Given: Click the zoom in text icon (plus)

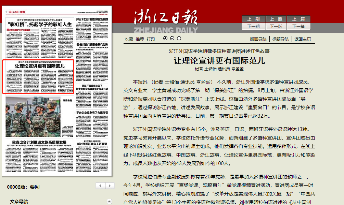Looking at the screenshot, I should click(166, 38).
